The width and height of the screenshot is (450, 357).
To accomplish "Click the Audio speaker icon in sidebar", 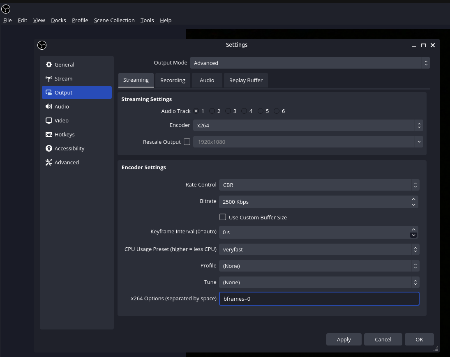I will tap(49, 106).
